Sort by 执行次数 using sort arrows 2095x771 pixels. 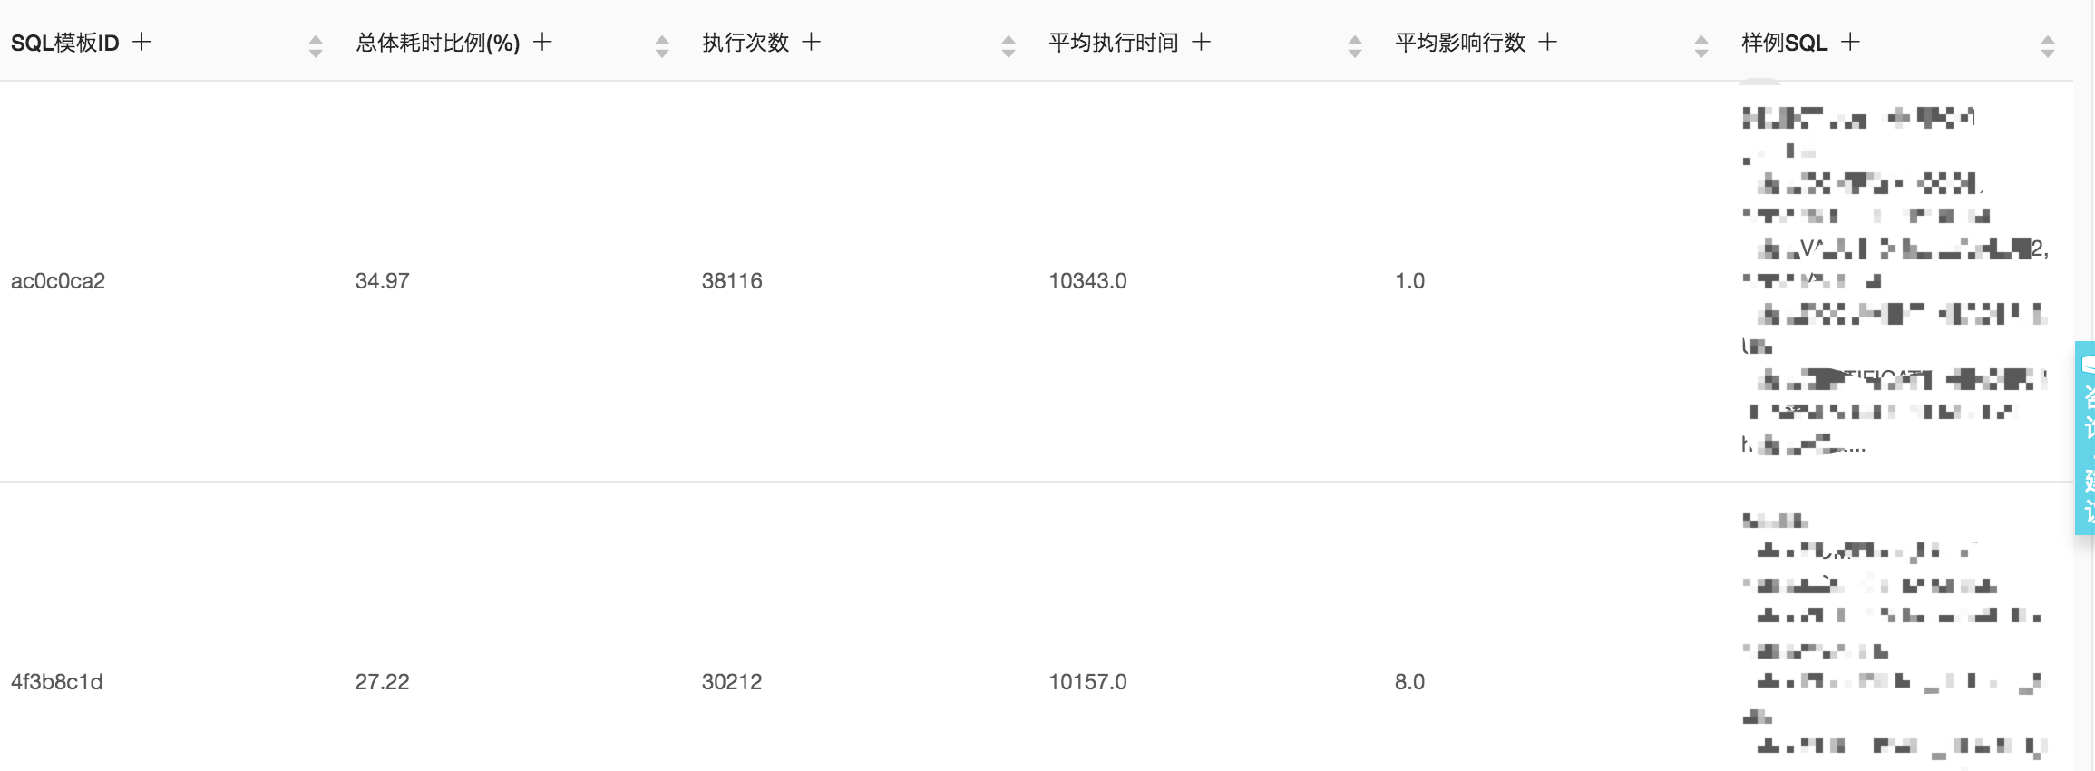[1009, 46]
